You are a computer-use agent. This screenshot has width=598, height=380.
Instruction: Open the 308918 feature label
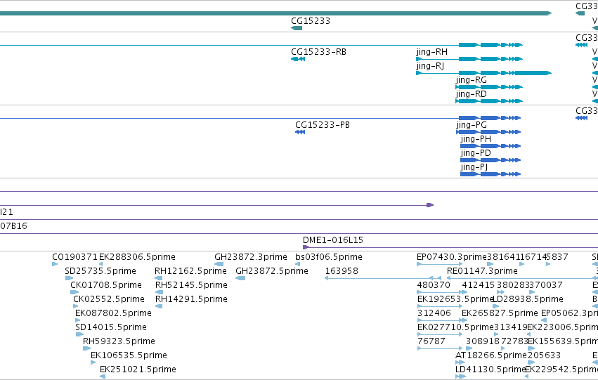[x=483, y=341]
